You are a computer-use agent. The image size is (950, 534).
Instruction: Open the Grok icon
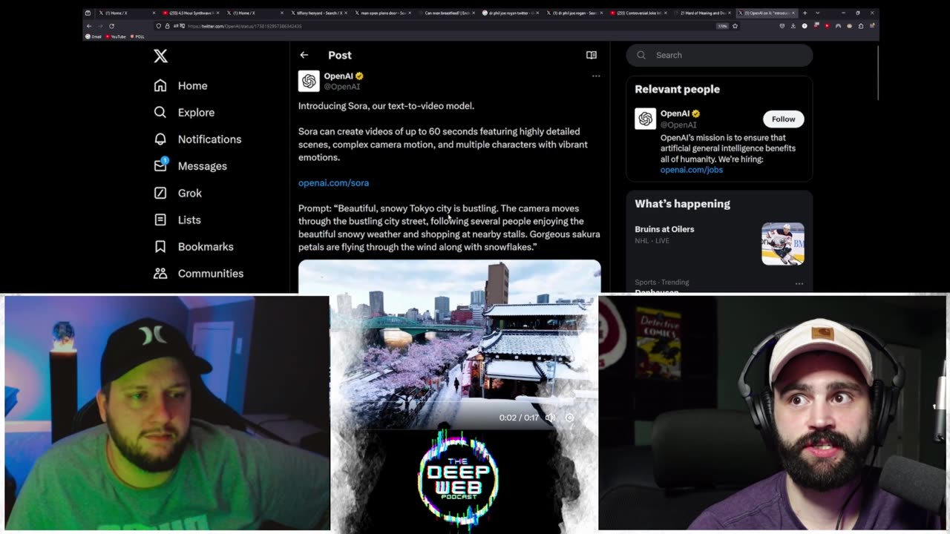[160, 193]
